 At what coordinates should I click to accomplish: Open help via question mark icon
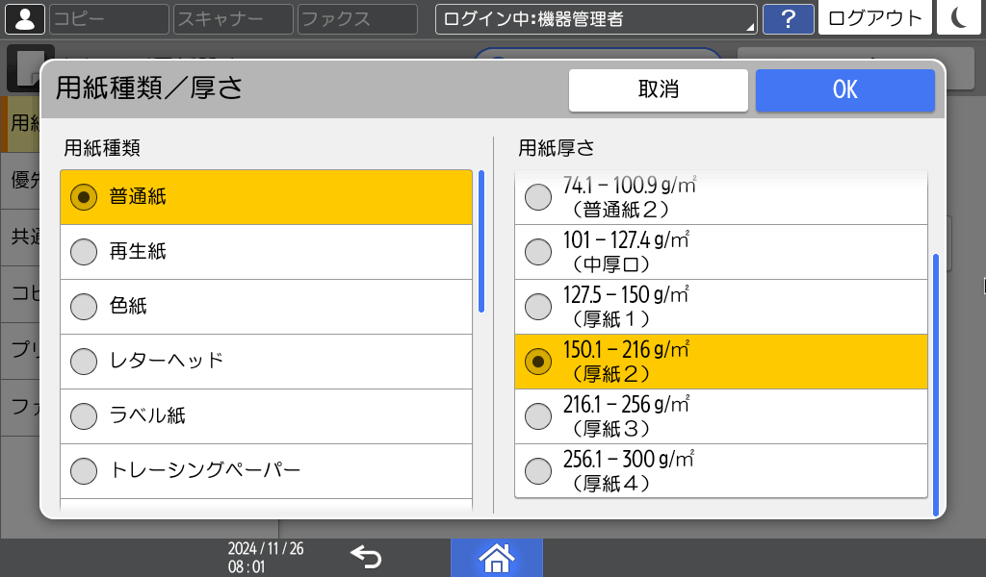point(788,18)
